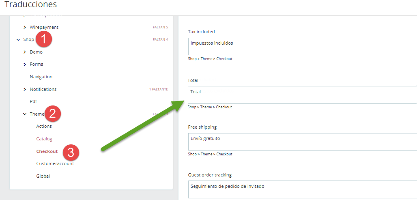Select the Checkout tree item

pyautogui.click(x=47, y=151)
